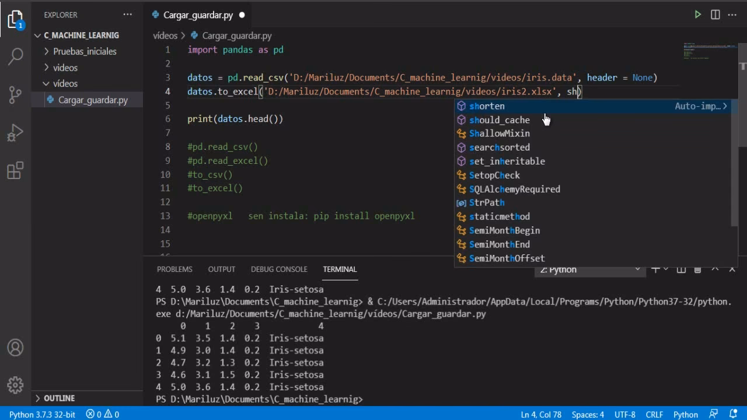This screenshot has height=420, width=747.
Task: Select the Explorer icon in the activity bar
Action: pos(15,19)
